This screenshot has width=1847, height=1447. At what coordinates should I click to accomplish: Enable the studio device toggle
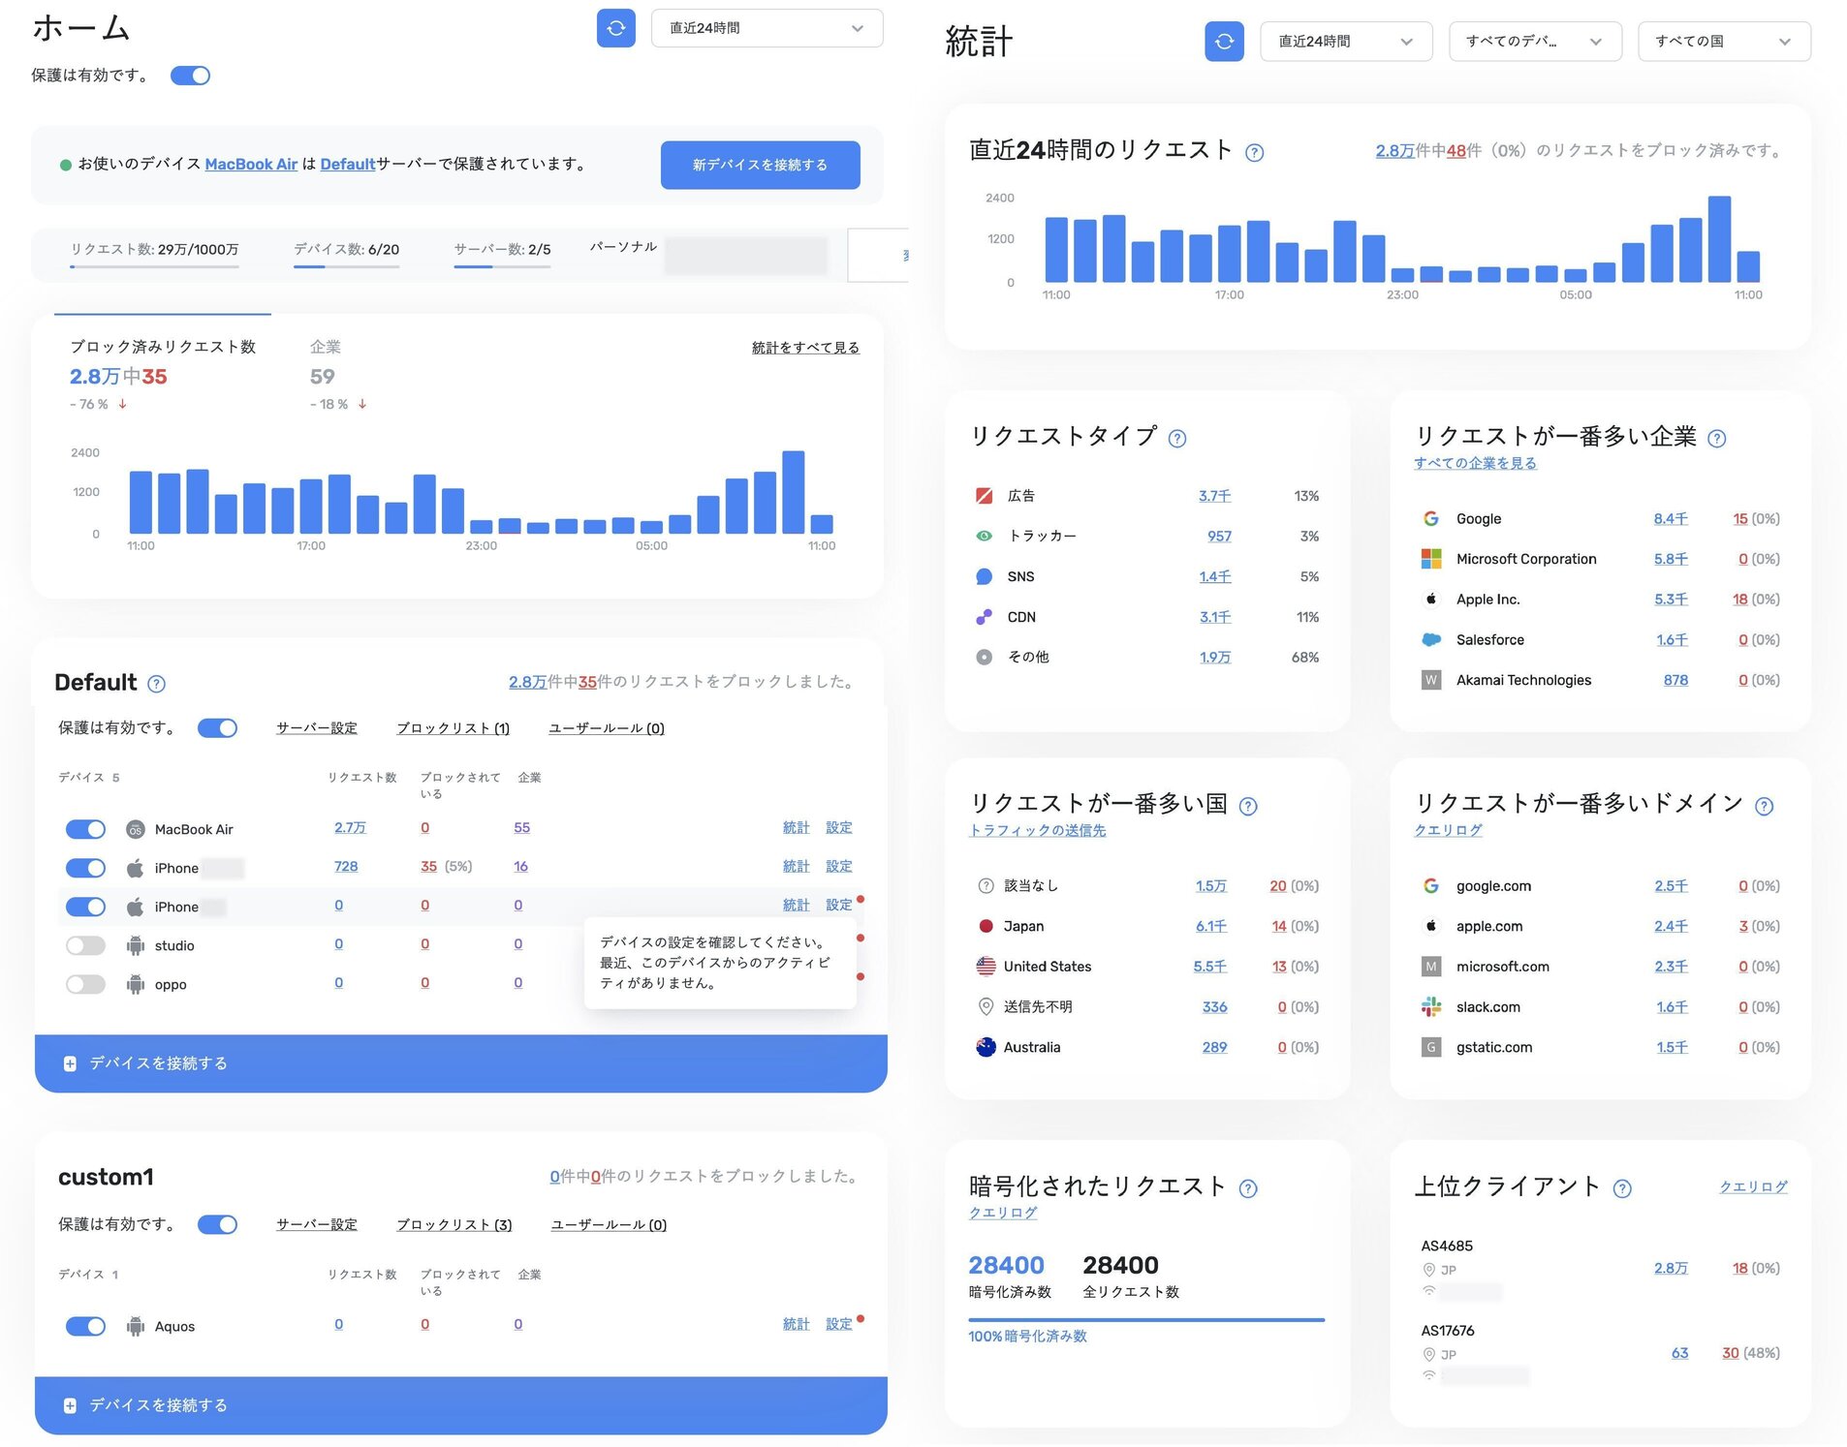coord(85,945)
